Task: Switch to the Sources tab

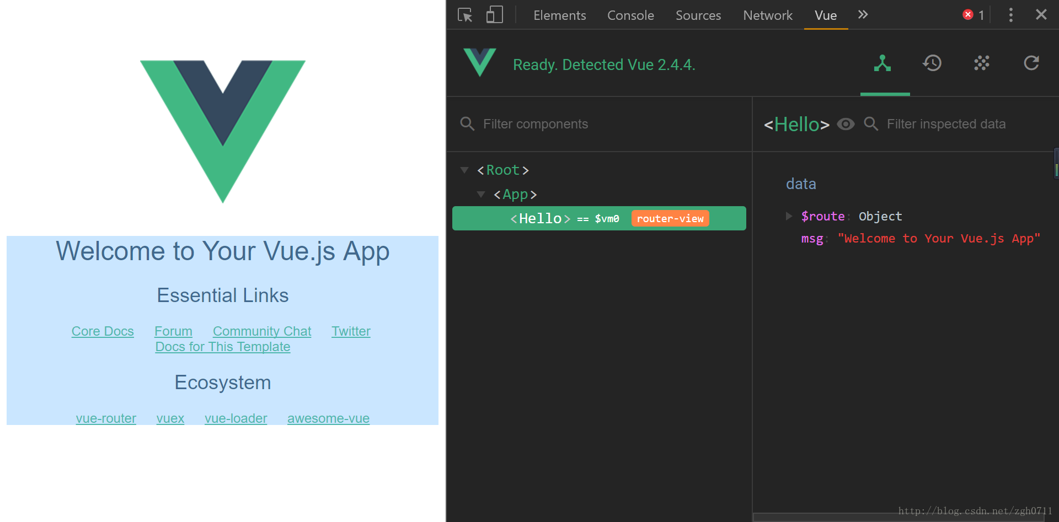Action: point(698,15)
